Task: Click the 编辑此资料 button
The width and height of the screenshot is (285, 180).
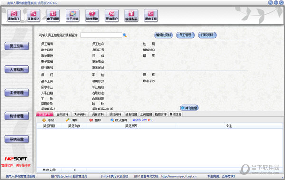Action: [x=163, y=35]
